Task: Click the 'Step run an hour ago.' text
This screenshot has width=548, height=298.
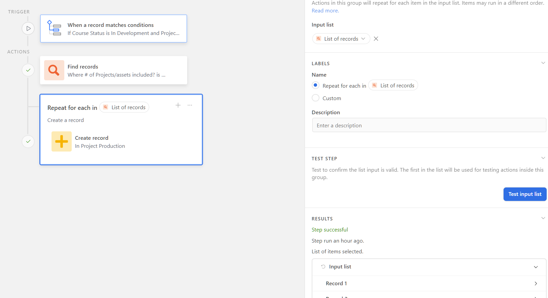Action: pos(338,241)
